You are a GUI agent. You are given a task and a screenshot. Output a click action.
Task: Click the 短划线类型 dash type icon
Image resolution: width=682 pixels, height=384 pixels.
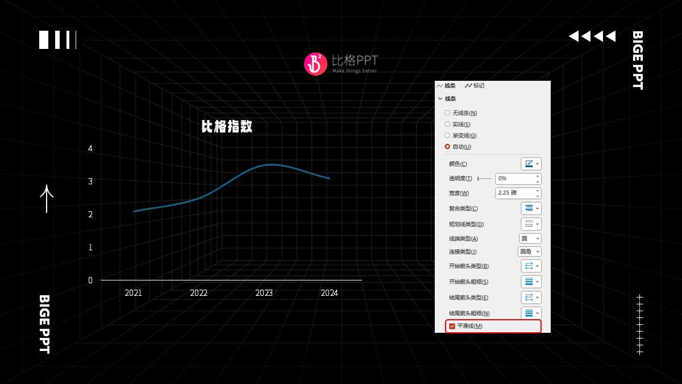[x=529, y=224]
